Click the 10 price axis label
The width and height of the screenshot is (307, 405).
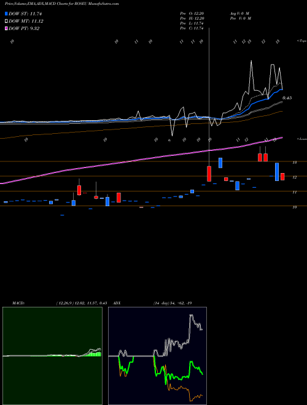pos(294,207)
